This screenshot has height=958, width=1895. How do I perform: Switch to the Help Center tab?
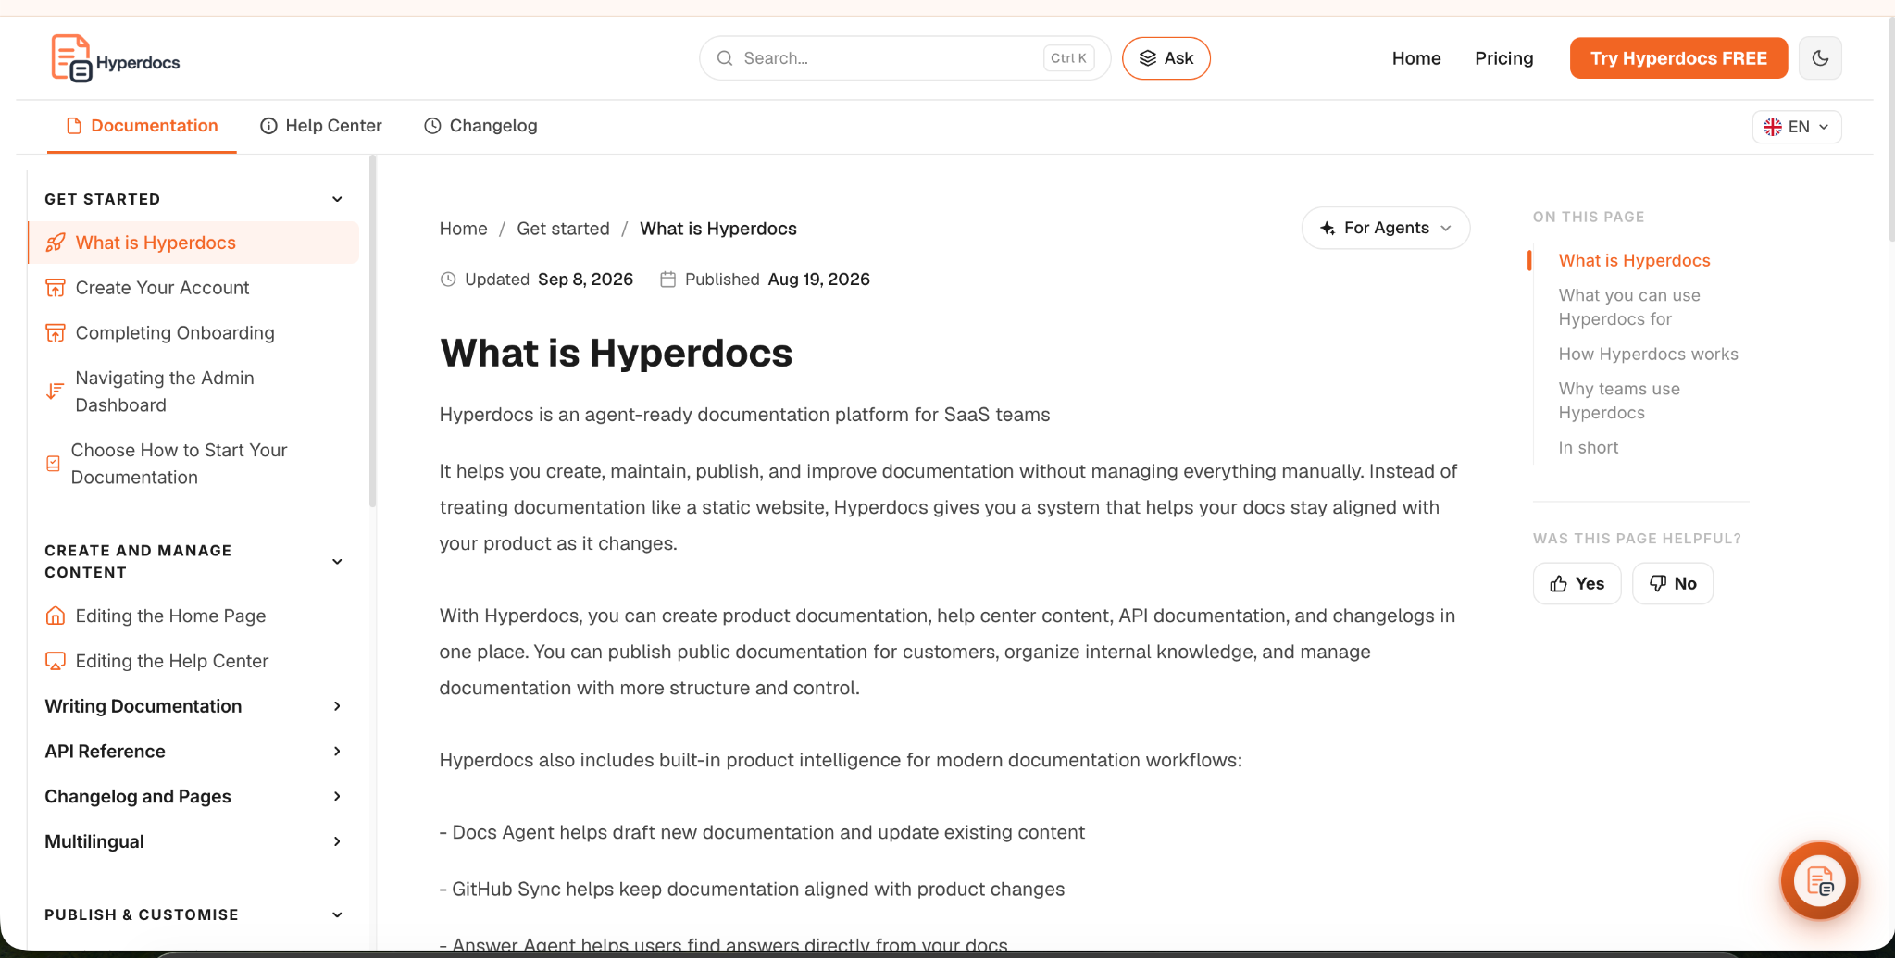tap(321, 126)
